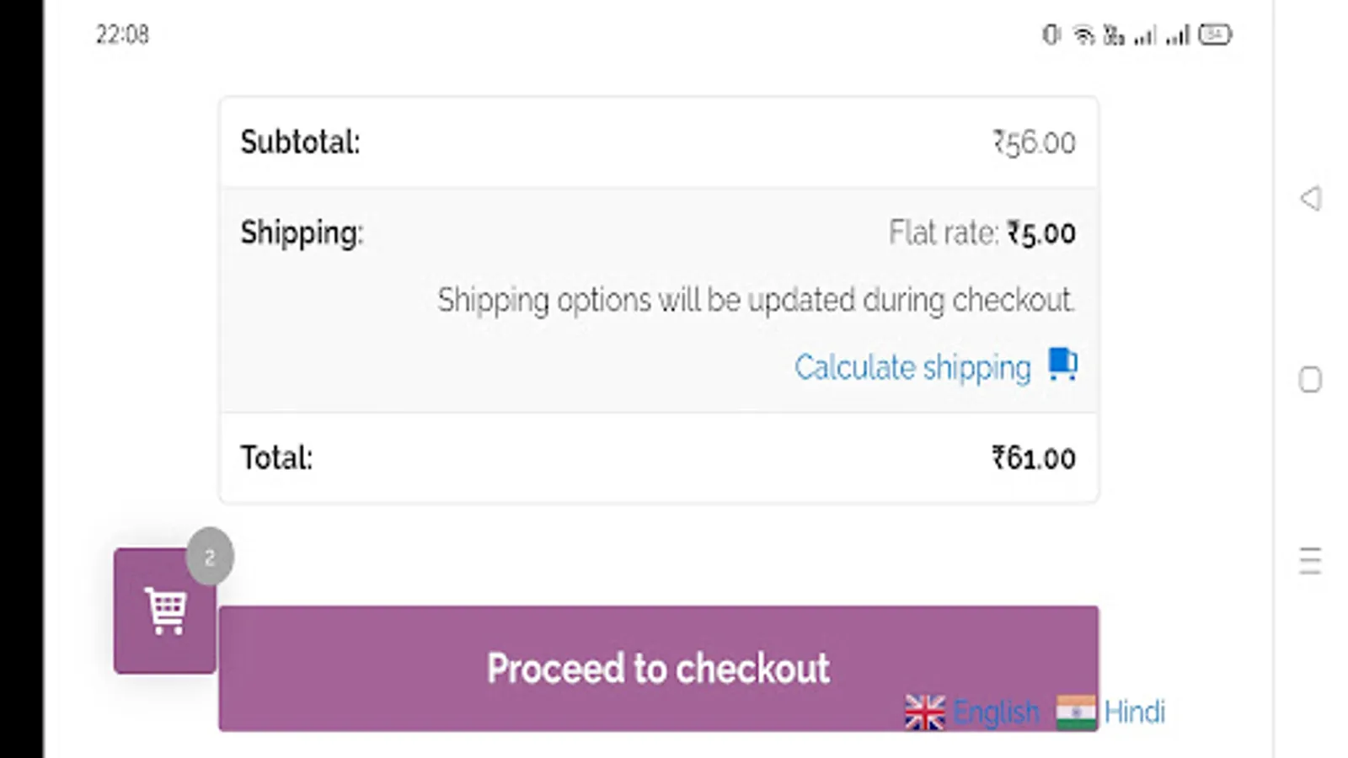Switch language to Hindi
Screen dimensions: 1348x758
tap(1135, 713)
